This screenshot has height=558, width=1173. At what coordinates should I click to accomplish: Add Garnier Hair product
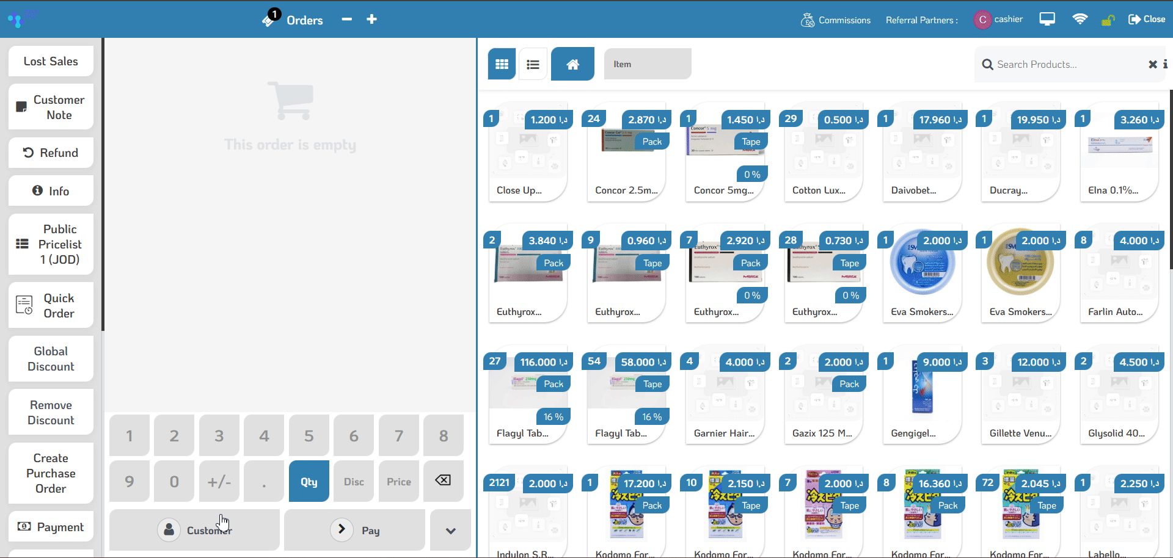725,395
